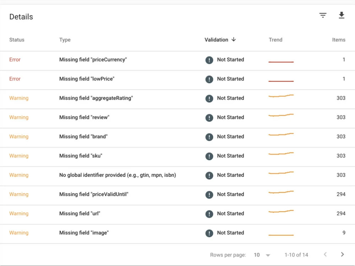Click the priceValidUntil trend sparkline

tap(281, 192)
